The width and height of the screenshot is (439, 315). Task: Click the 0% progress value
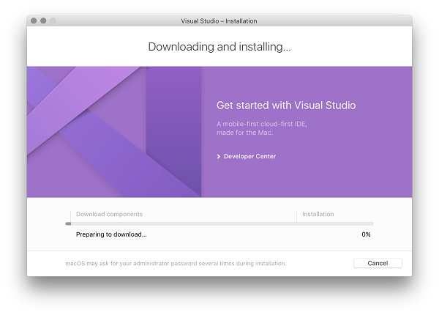[366, 234]
